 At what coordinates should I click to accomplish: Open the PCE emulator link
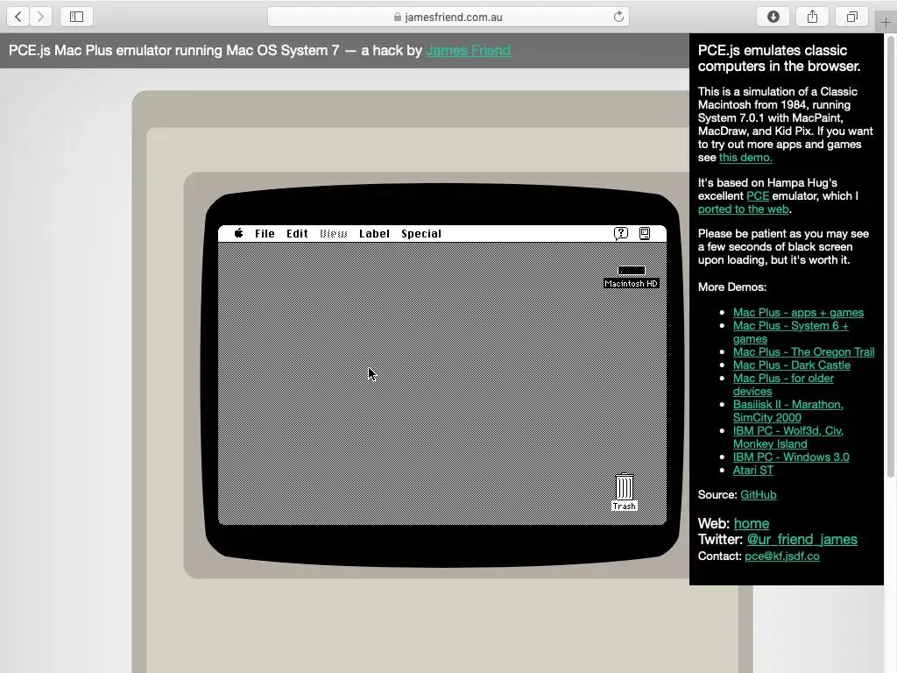pyautogui.click(x=758, y=195)
